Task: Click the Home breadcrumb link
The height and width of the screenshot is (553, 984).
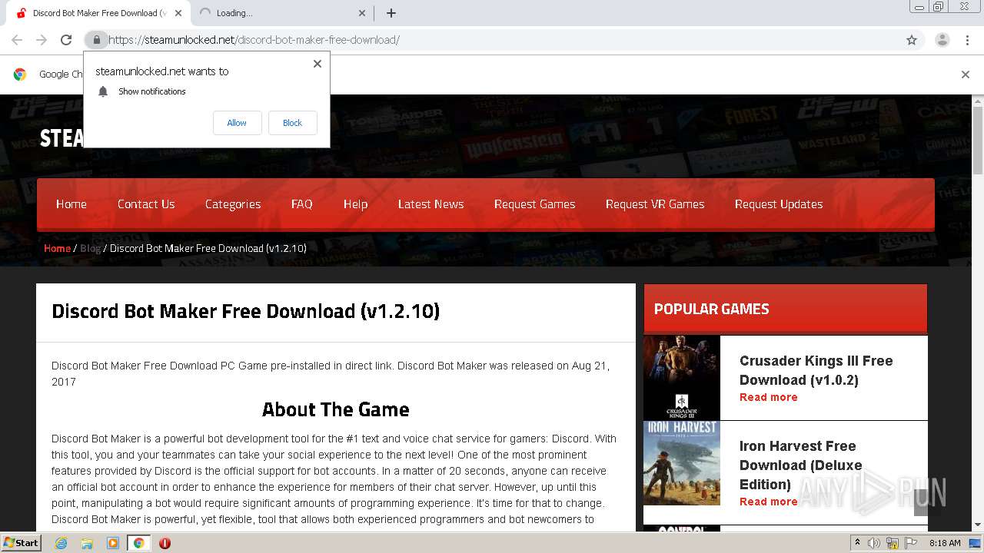Action: (x=57, y=248)
